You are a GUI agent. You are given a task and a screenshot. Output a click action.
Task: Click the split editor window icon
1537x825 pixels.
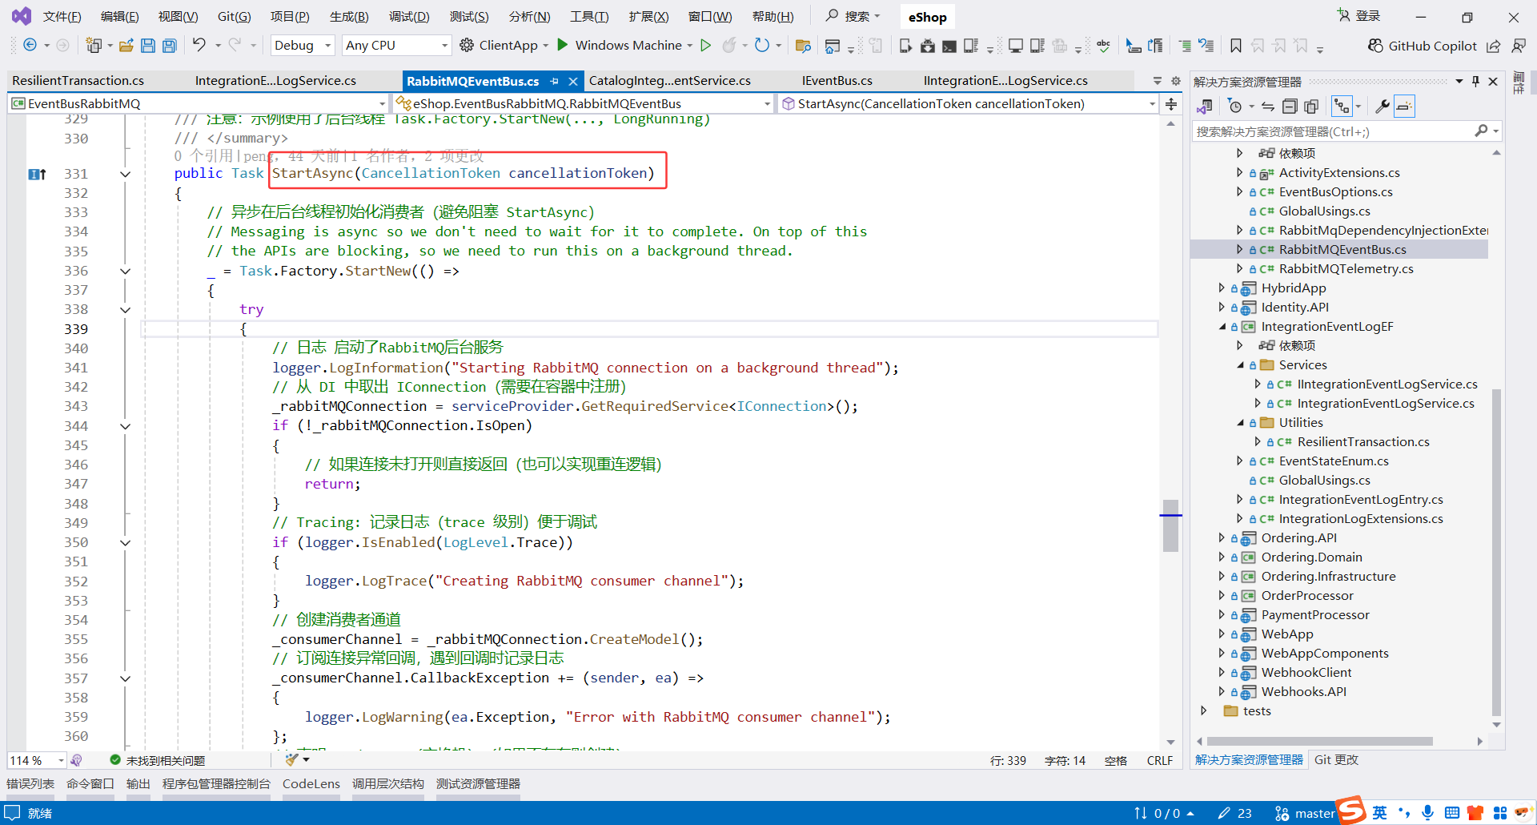[1171, 104]
